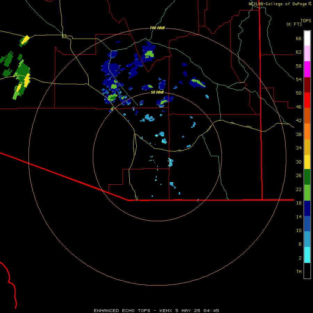This screenshot has width=313, height=313.
Task: Click the TH legend label
Action: click(x=299, y=272)
